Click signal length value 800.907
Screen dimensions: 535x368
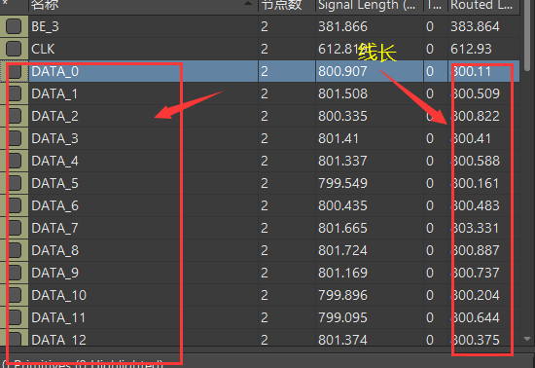(343, 71)
